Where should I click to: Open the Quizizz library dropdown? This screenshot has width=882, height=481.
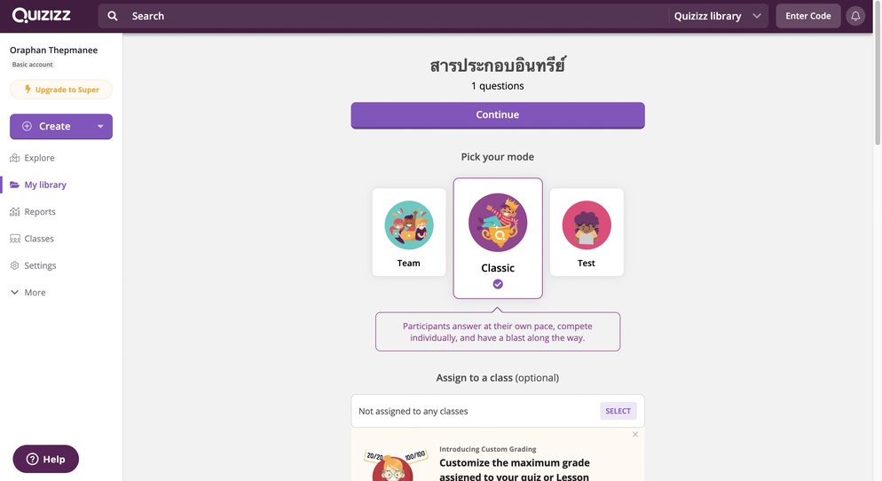click(x=717, y=16)
